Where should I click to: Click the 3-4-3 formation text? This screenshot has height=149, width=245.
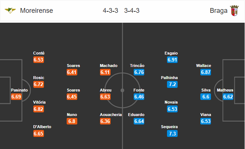(x=132, y=11)
